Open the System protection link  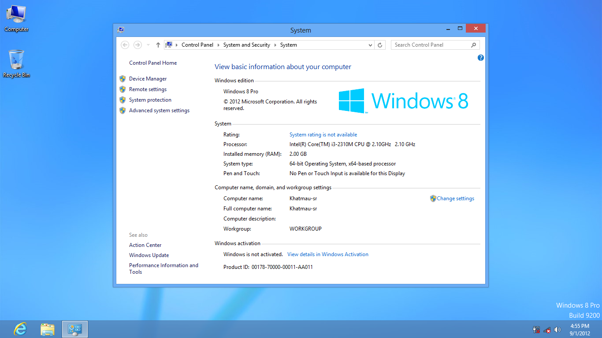[150, 100]
